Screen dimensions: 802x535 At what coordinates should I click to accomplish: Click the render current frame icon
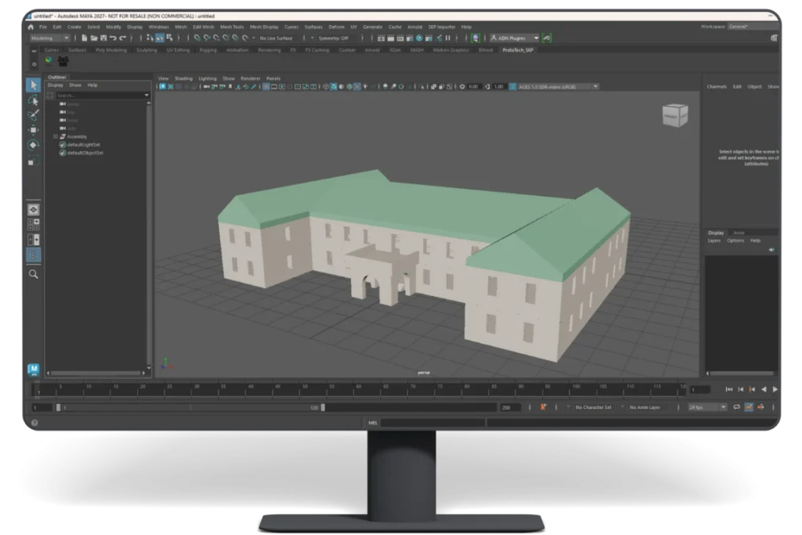click(x=391, y=38)
